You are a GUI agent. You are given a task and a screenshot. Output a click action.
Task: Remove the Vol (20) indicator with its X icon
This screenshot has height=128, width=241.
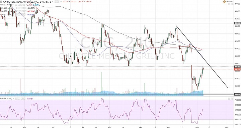coord(24,5)
